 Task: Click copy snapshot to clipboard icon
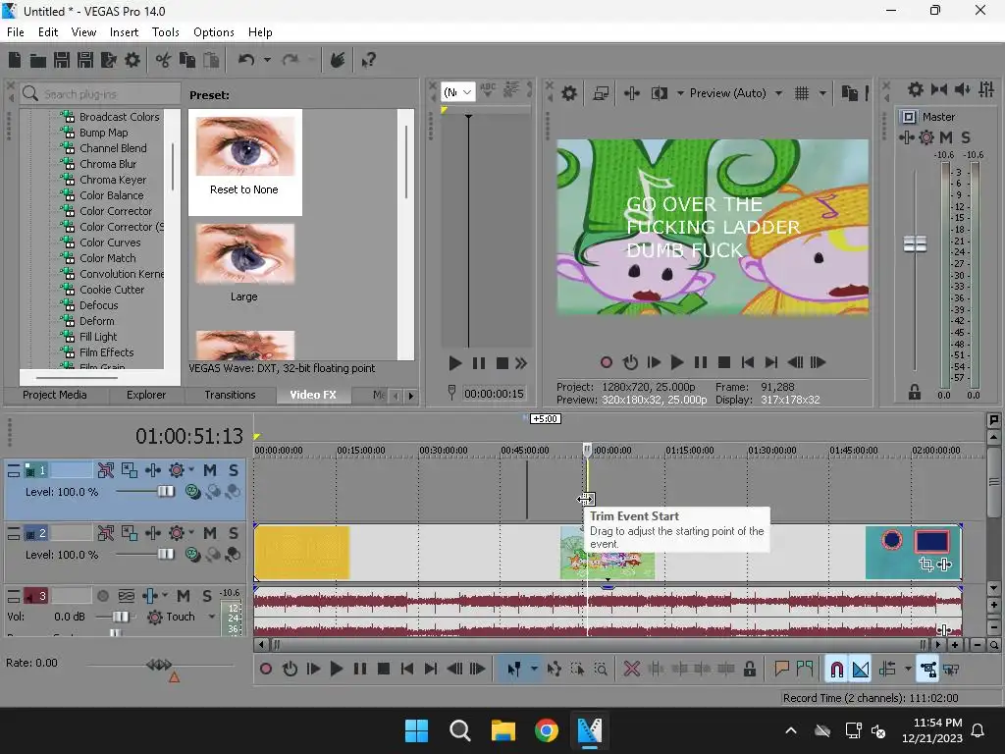pyautogui.click(x=849, y=93)
